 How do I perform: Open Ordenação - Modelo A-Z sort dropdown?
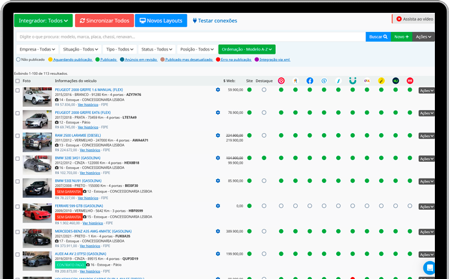[246, 49]
